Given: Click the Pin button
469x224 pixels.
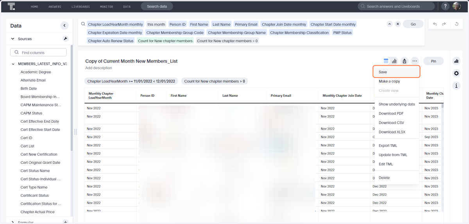Looking at the screenshot, I should tap(433, 61).
